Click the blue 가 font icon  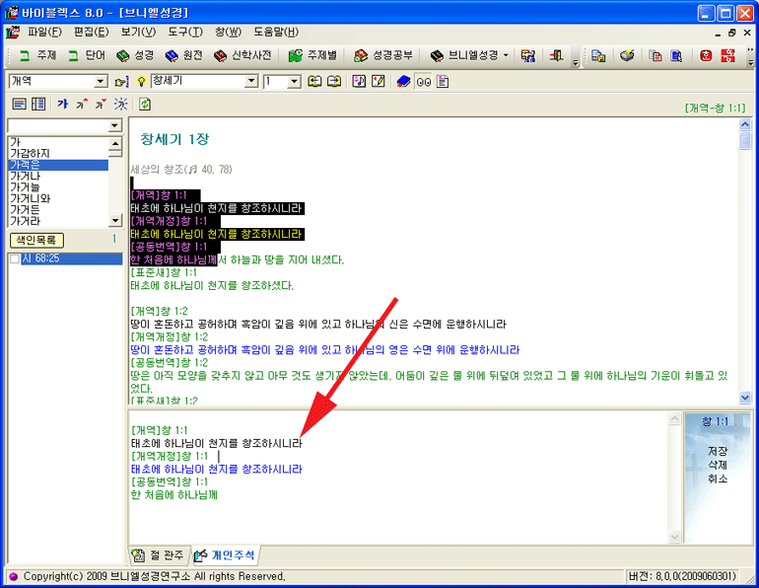(x=62, y=104)
